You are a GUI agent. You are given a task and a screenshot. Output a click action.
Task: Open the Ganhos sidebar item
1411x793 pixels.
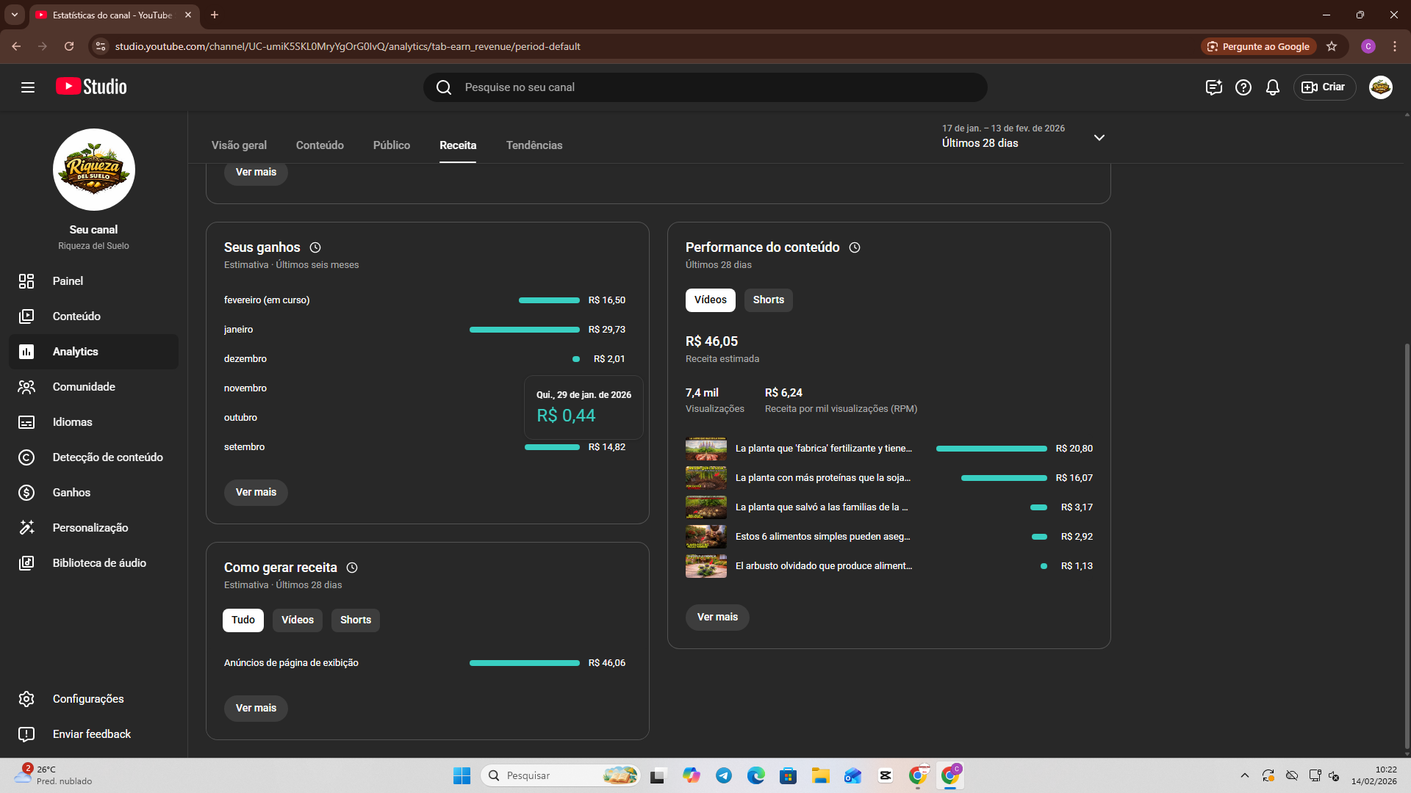71,493
